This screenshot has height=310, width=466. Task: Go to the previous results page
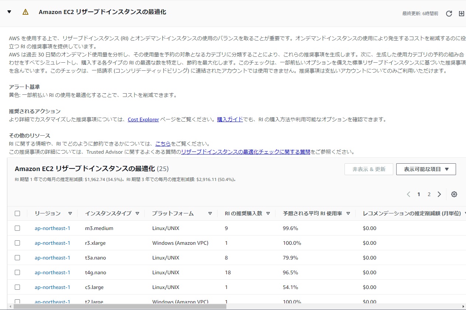408,194
